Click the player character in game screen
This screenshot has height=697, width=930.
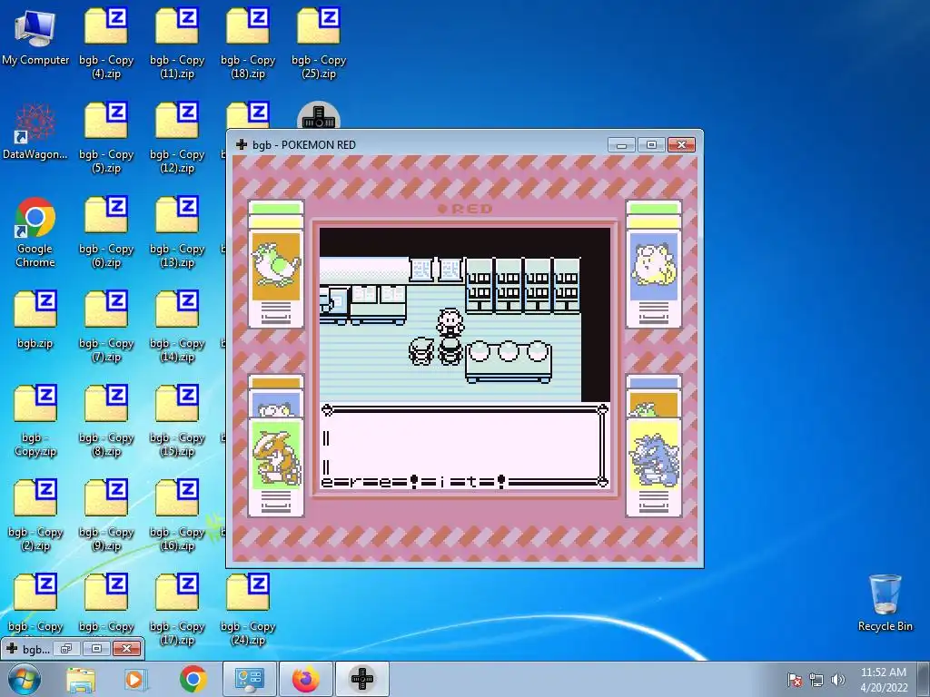[450, 352]
